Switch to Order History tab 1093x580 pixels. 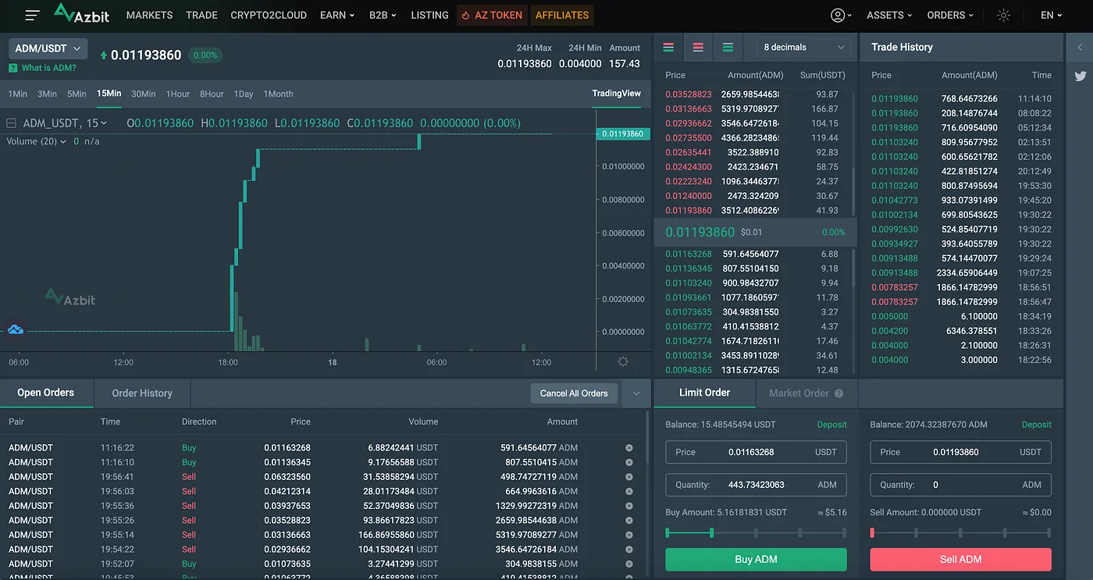coord(142,393)
